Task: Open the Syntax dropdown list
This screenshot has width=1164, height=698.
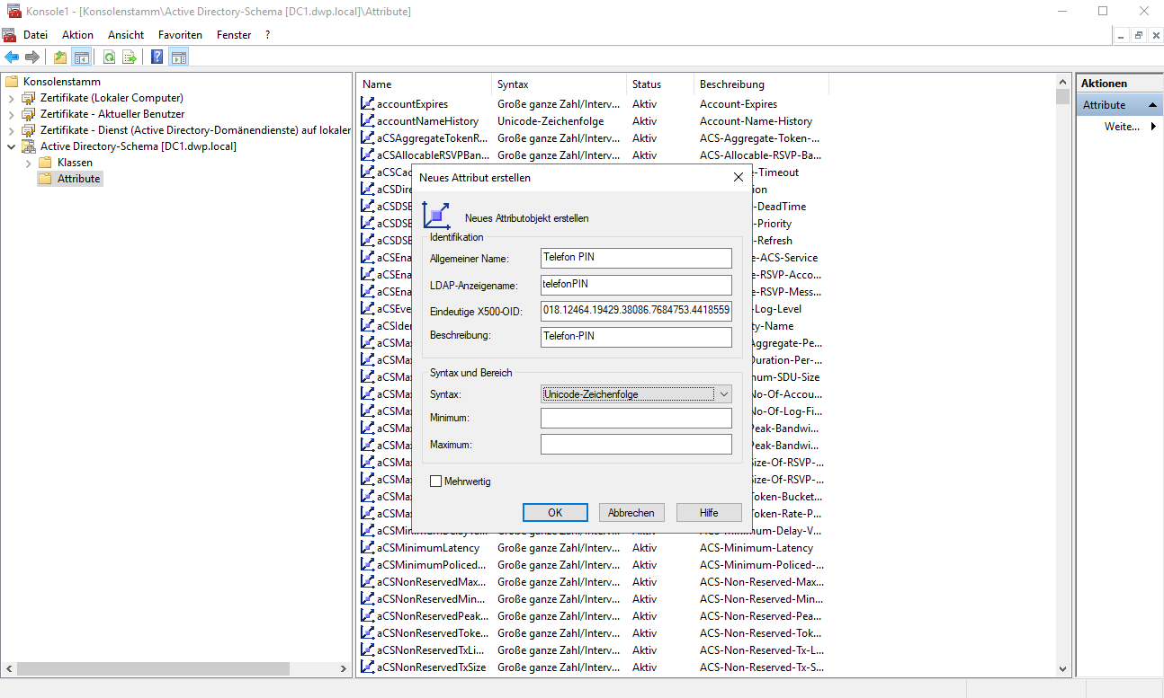Action: tap(724, 394)
